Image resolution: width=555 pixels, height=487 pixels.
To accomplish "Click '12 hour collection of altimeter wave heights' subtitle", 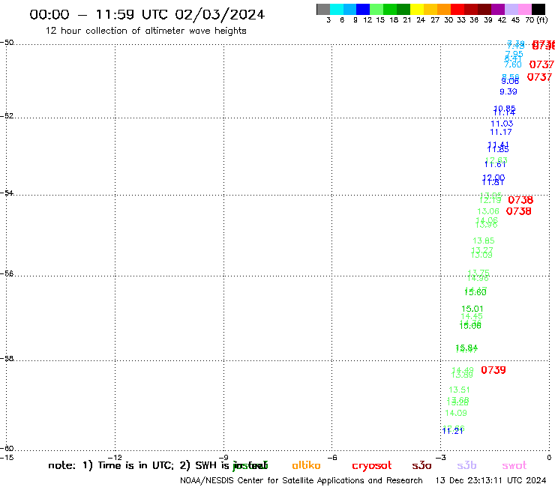I will (x=145, y=31).
